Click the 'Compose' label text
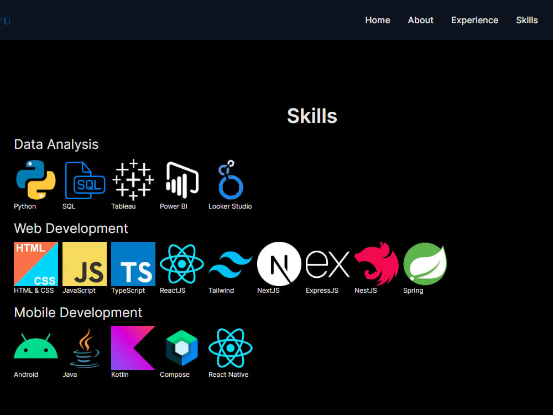Viewport: 553px width, 415px height. pyautogui.click(x=175, y=375)
